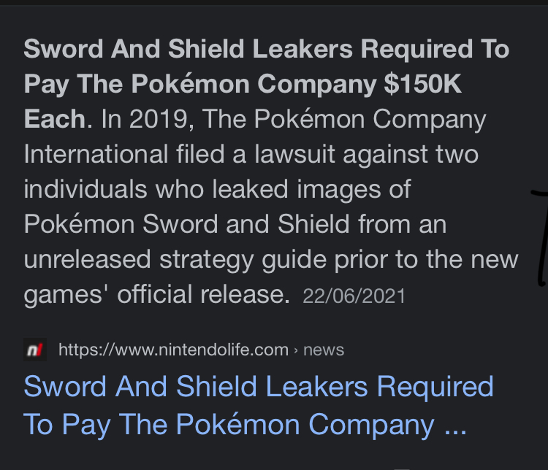Click the bold snippet headline first line
The image size is (548, 470).
(266, 49)
